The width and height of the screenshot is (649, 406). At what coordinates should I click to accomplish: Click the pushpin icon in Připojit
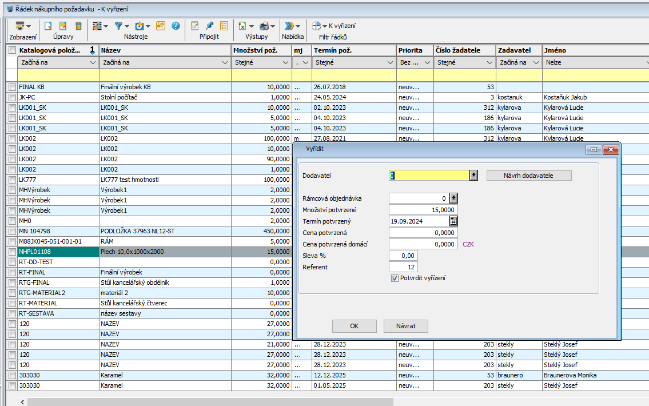[x=209, y=26]
